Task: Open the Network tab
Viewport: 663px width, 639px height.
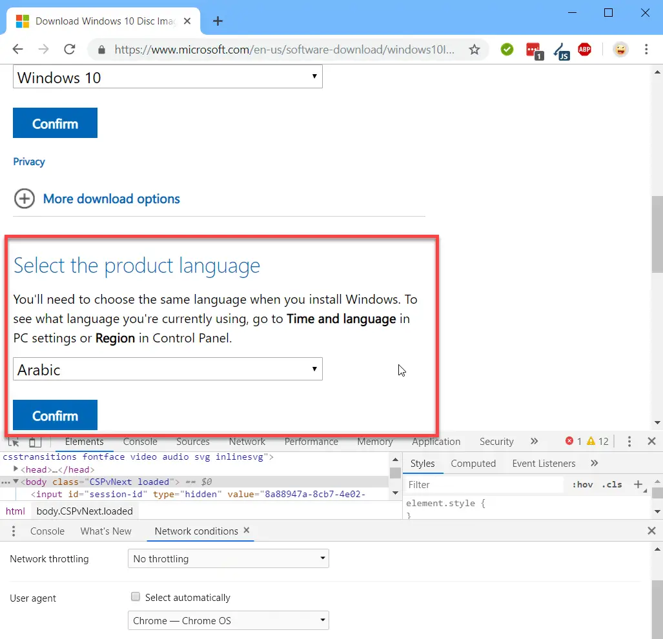Action: click(247, 442)
